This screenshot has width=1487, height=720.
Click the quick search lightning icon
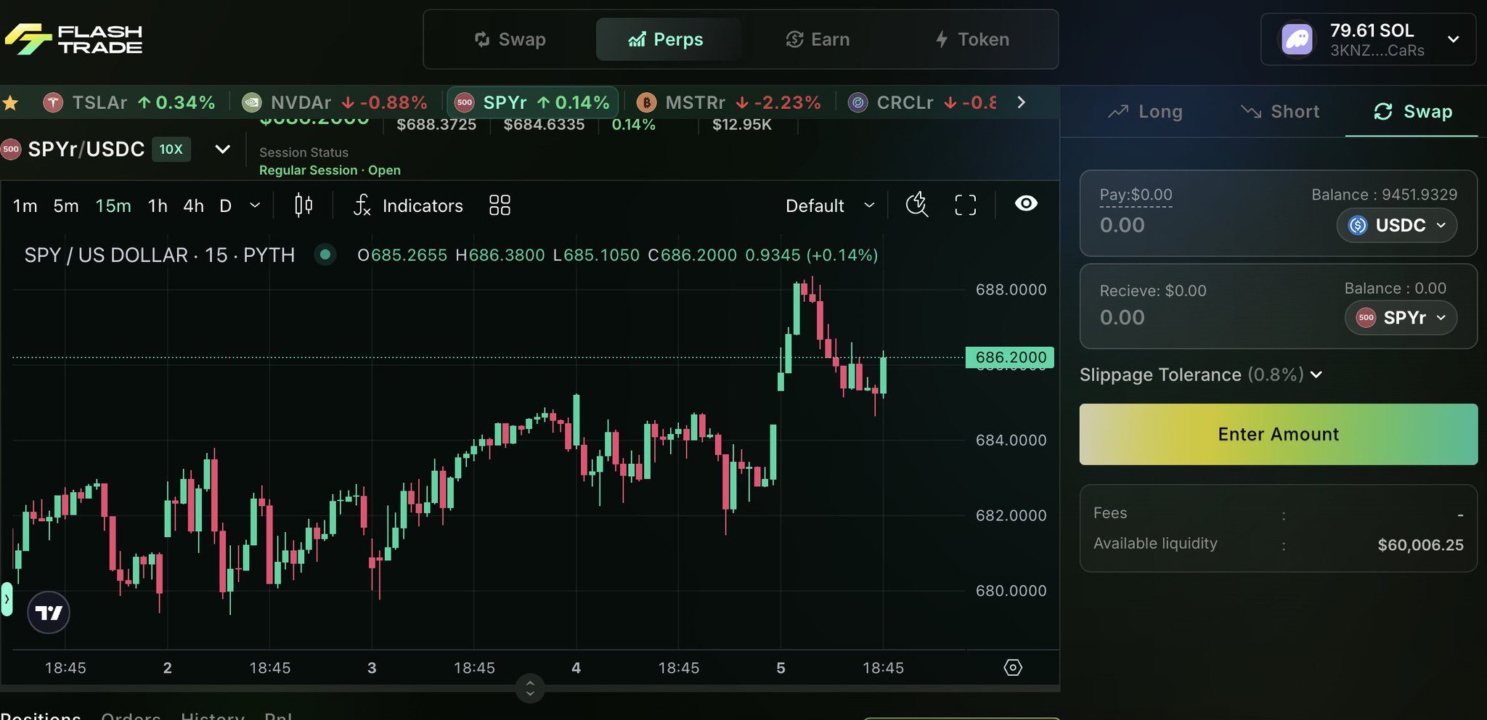coord(917,205)
